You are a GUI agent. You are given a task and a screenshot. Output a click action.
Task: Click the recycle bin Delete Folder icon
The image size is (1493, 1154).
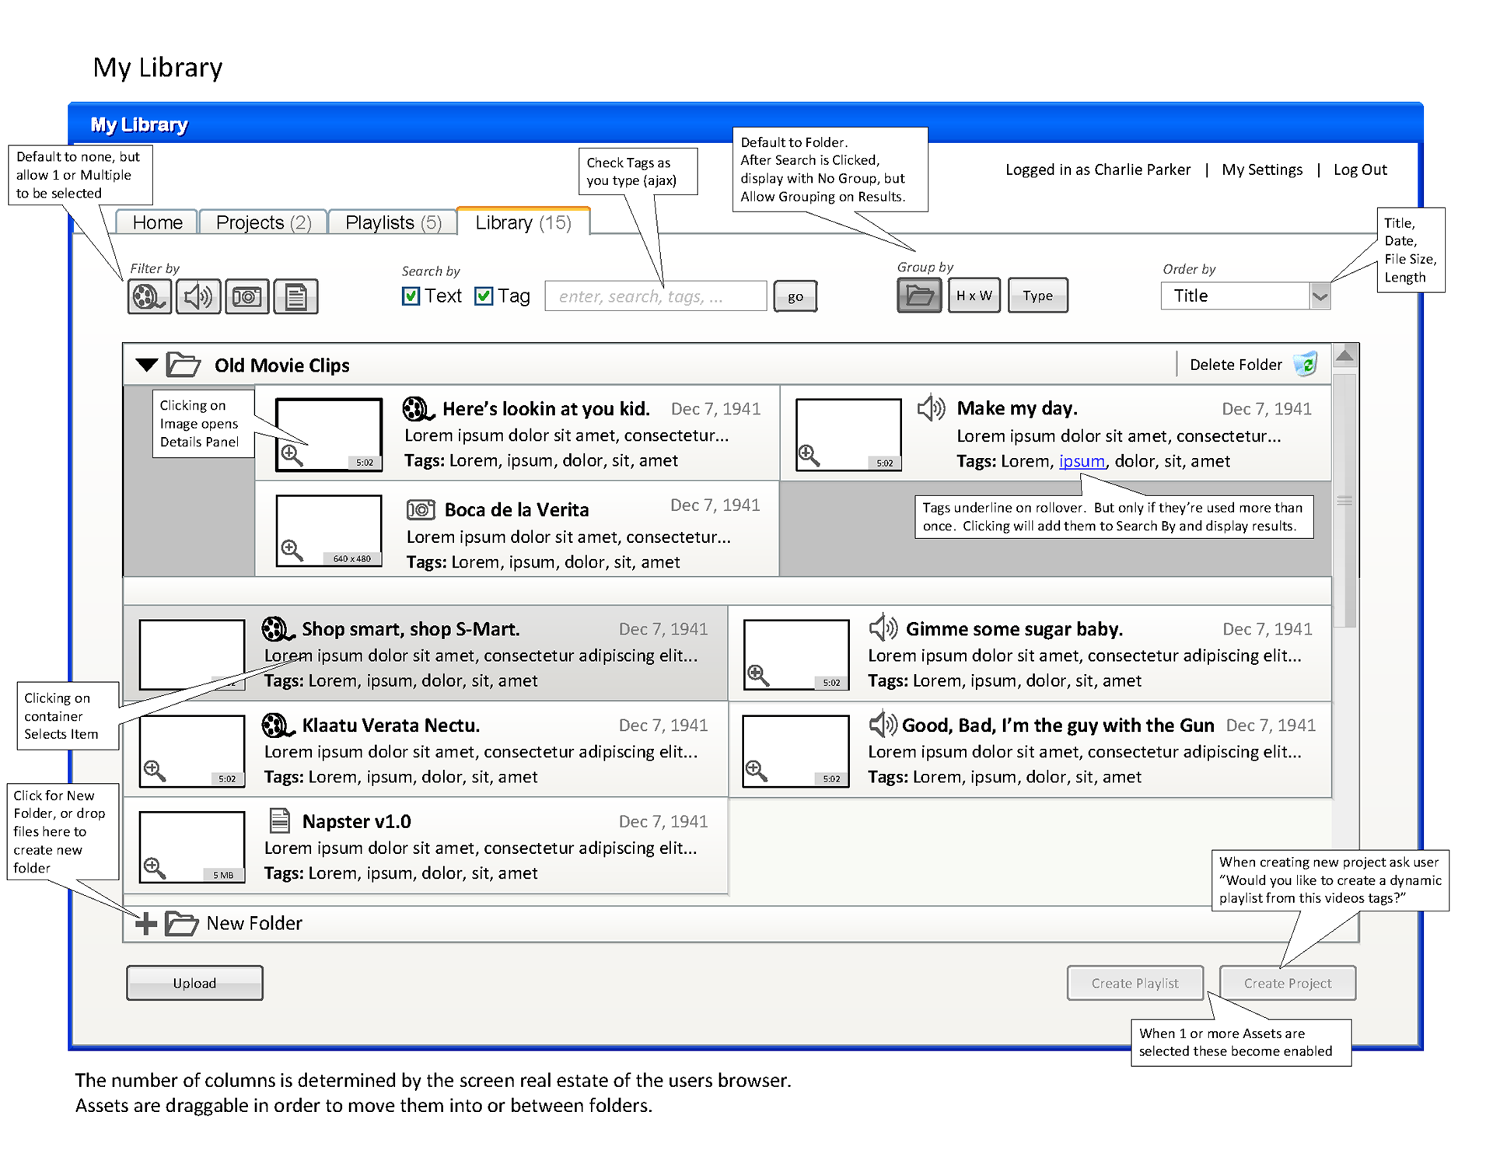click(1306, 364)
